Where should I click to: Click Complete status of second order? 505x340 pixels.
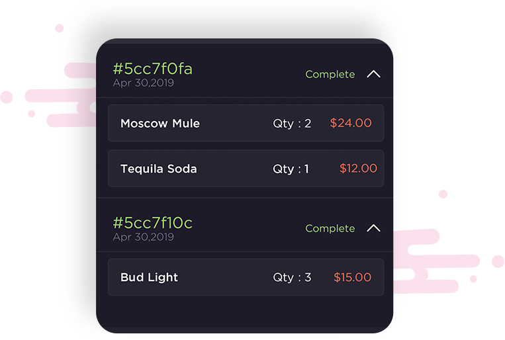[x=330, y=229]
